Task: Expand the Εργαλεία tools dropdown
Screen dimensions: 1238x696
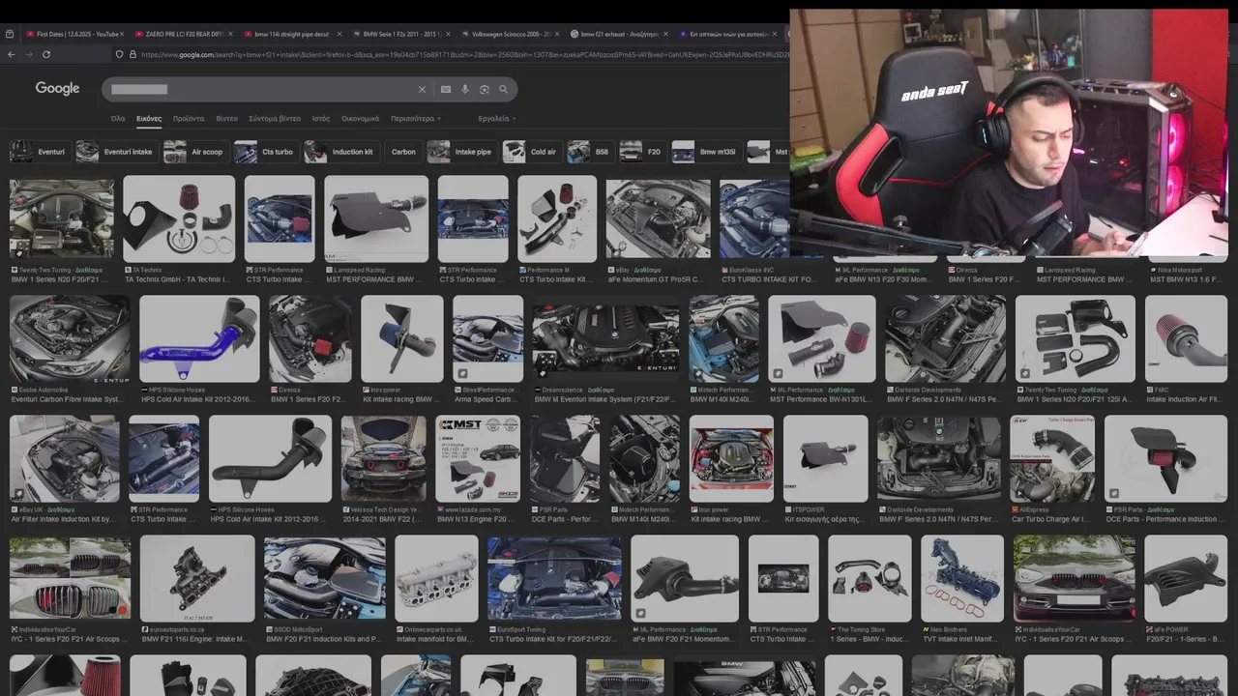Action: tap(496, 118)
